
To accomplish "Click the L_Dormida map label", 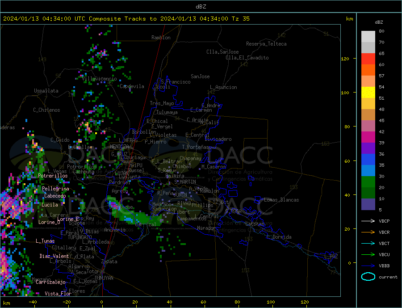I will [x=280, y=237].
